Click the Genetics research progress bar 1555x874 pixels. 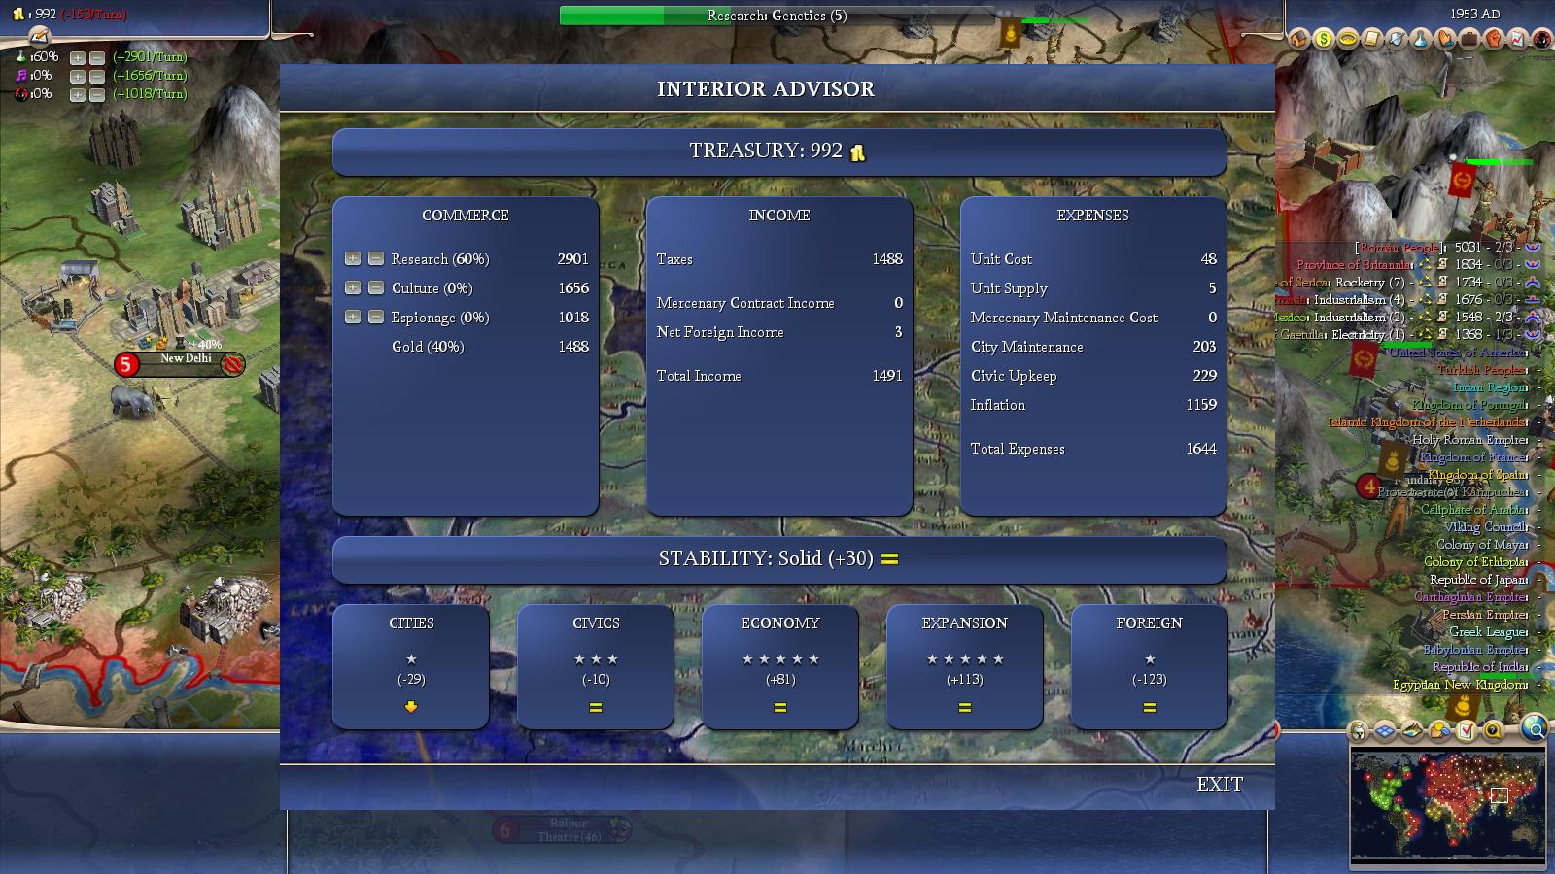pyautogui.click(x=777, y=16)
